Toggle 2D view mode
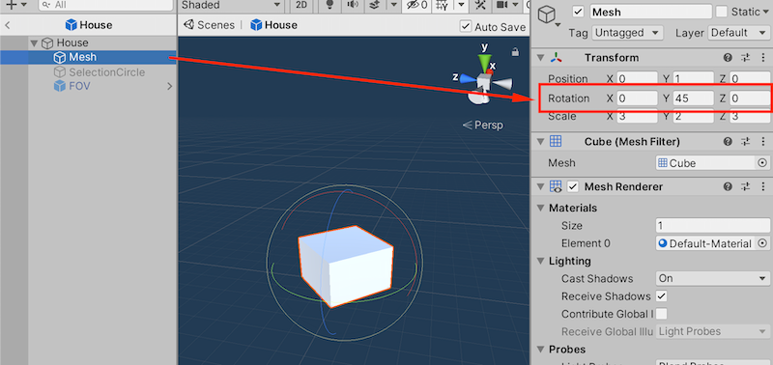 301,5
